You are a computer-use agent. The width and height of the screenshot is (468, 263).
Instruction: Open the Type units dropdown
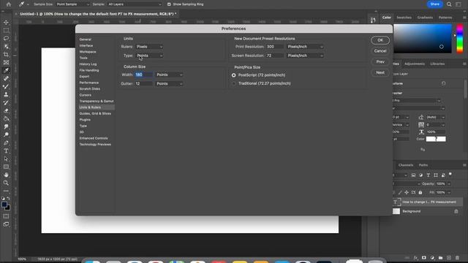tap(149, 56)
